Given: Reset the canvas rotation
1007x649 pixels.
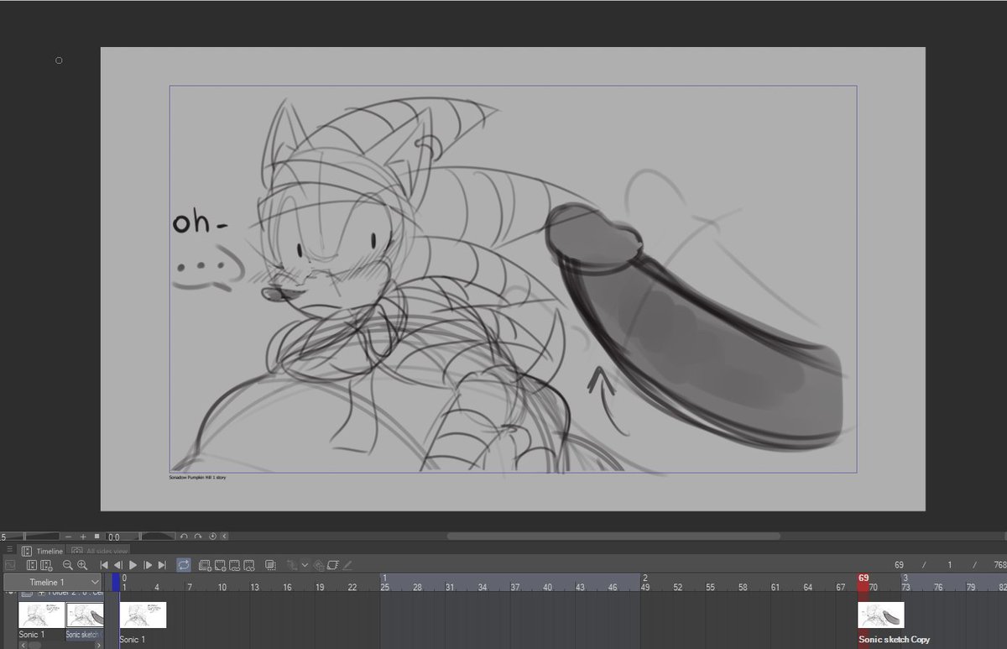Looking at the screenshot, I should click(x=212, y=536).
